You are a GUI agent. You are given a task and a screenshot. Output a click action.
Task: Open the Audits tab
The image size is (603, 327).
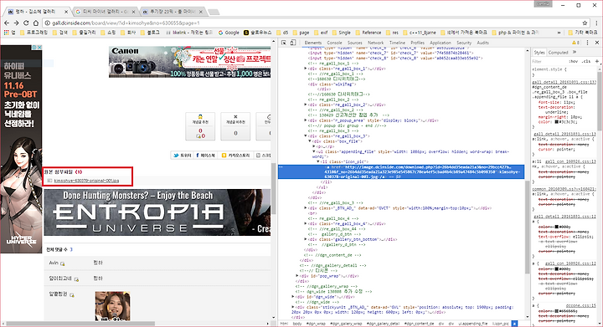click(x=482, y=43)
